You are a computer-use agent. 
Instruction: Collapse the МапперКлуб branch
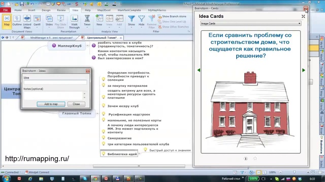(88, 45)
